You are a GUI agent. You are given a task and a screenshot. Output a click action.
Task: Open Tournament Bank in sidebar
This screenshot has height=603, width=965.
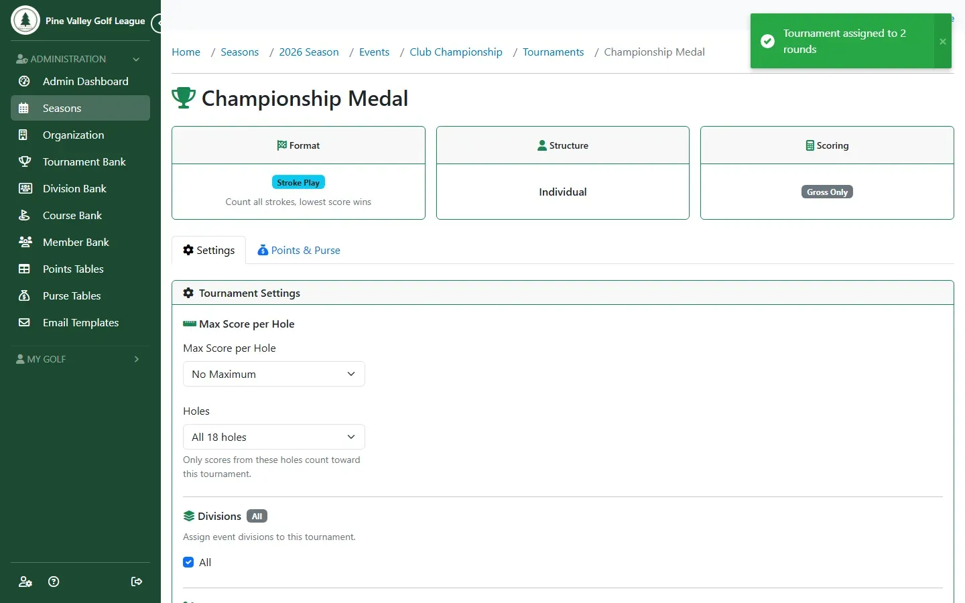point(80,161)
